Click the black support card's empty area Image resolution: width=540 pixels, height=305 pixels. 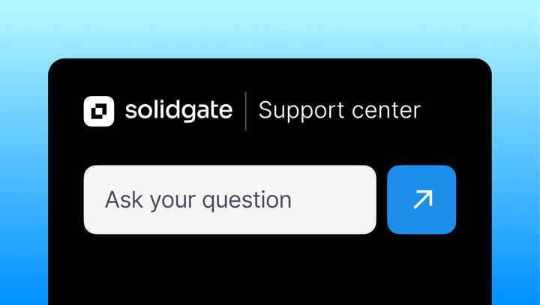[270, 270]
